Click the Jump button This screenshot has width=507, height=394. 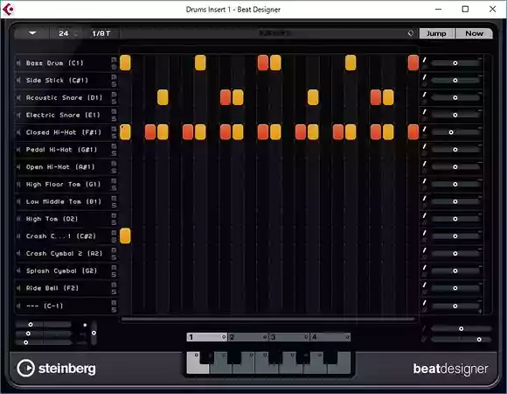tap(436, 33)
